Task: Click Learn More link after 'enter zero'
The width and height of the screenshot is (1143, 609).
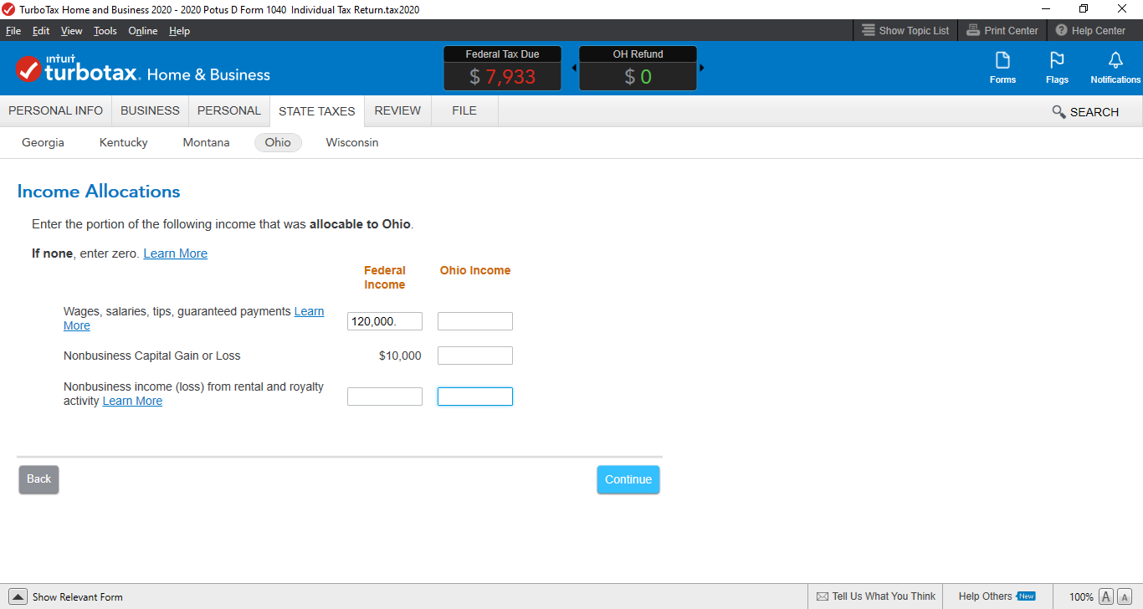Action: point(176,253)
